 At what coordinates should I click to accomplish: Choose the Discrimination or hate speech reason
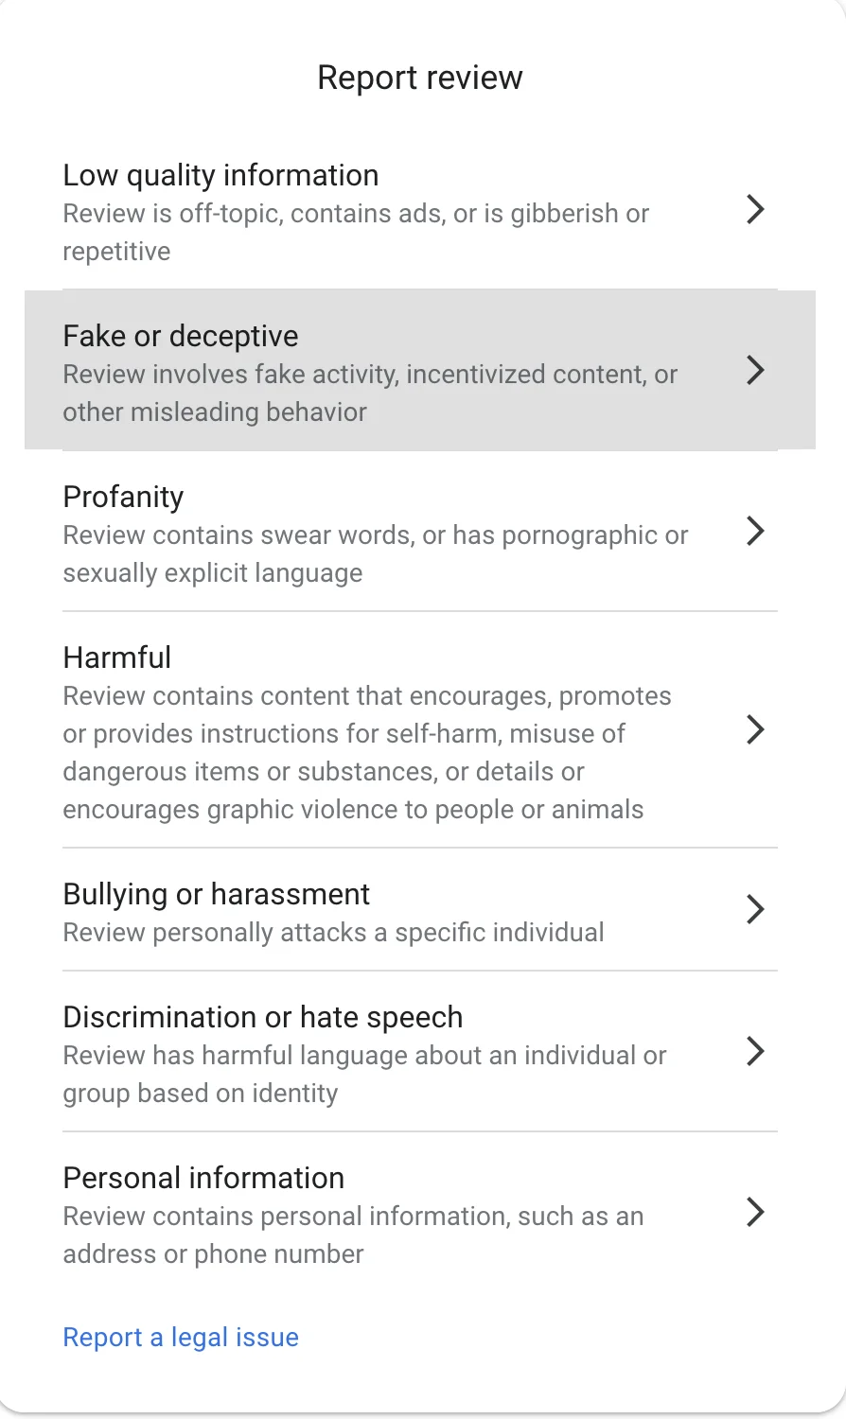pyautogui.click(x=379, y=1051)
